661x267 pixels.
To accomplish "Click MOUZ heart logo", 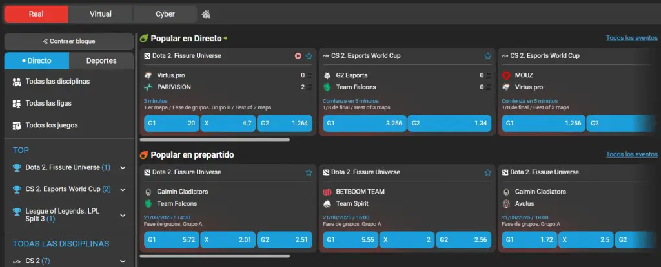I will 506,75.
